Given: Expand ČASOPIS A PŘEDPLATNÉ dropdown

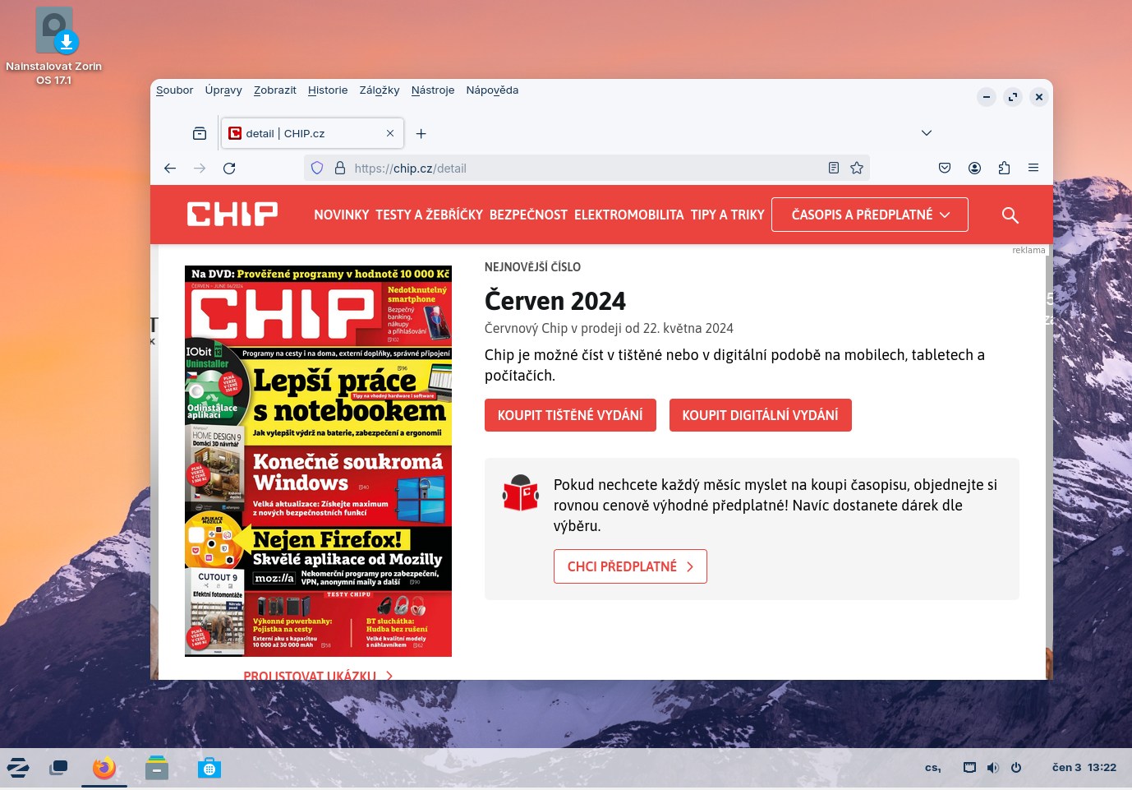Looking at the screenshot, I should (870, 215).
